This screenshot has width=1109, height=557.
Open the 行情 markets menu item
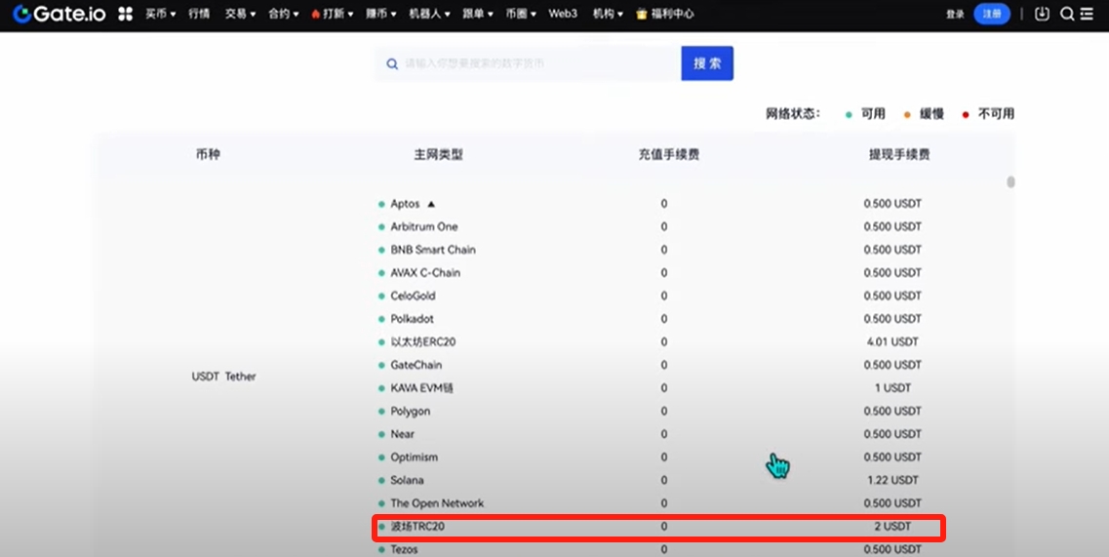pyautogui.click(x=199, y=14)
